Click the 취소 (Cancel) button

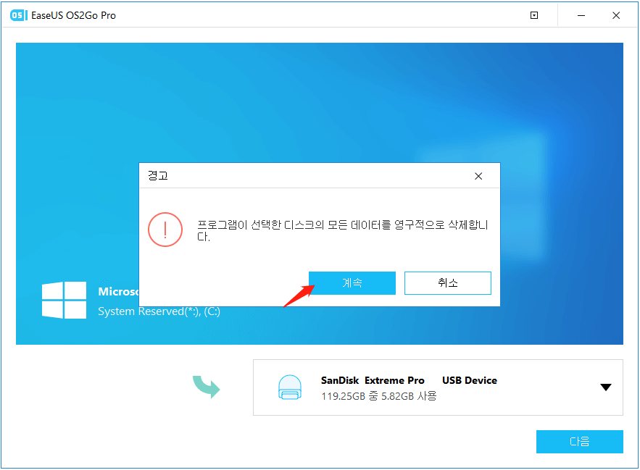(447, 282)
